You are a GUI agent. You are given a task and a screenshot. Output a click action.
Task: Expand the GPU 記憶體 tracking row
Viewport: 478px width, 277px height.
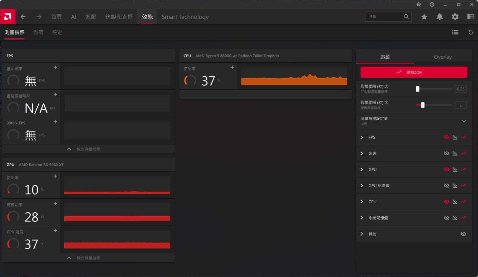[362, 186]
